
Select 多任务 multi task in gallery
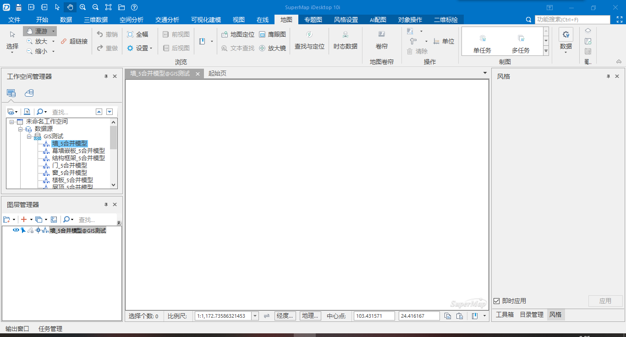pyautogui.click(x=521, y=44)
